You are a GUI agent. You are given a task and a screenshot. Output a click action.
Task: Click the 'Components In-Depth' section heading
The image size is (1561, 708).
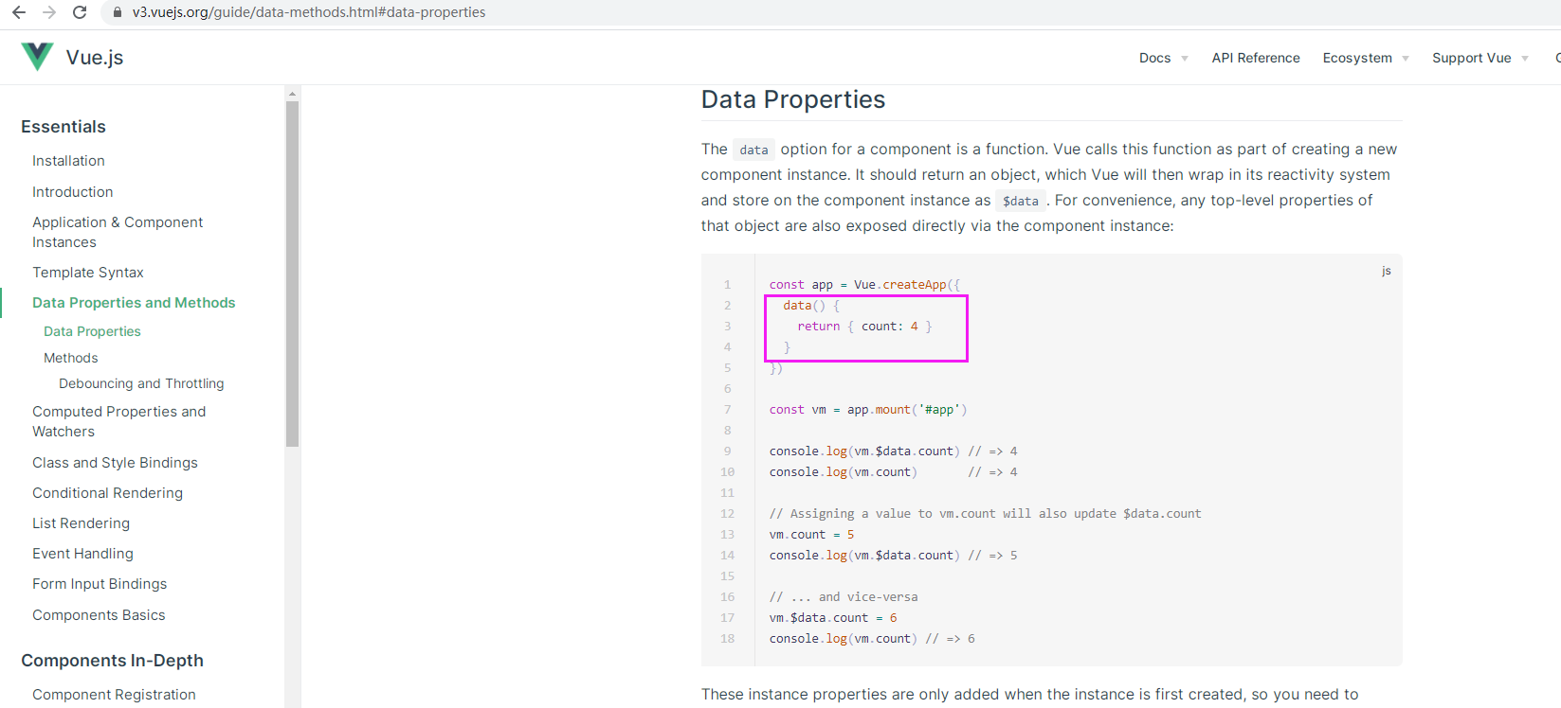coord(112,661)
